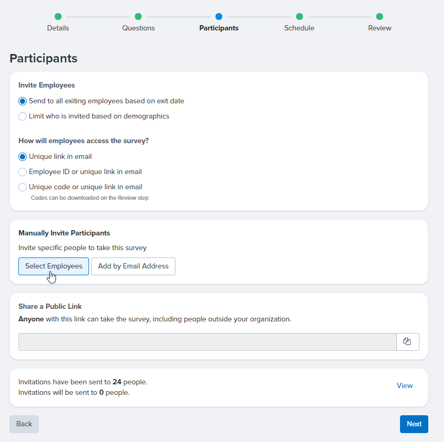The height and width of the screenshot is (442, 444).
Task: Choose Employee ID or unique link option
Action: [23, 172]
